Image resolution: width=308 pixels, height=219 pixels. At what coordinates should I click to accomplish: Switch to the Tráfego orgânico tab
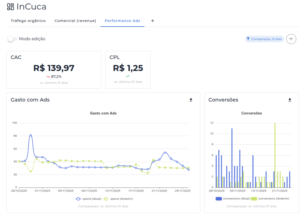point(28,21)
